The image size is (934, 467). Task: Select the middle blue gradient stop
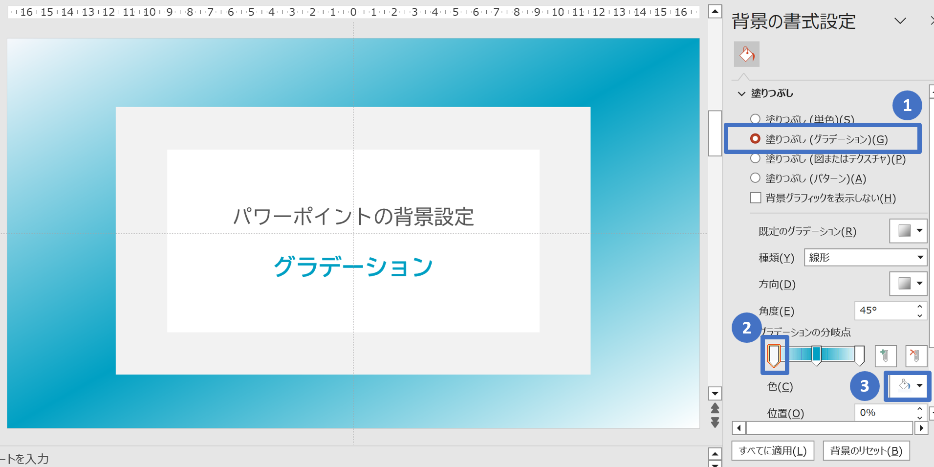817,355
